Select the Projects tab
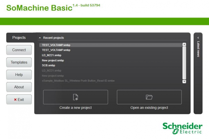Viewport: 209px width, 139px height. [x=19, y=37]
